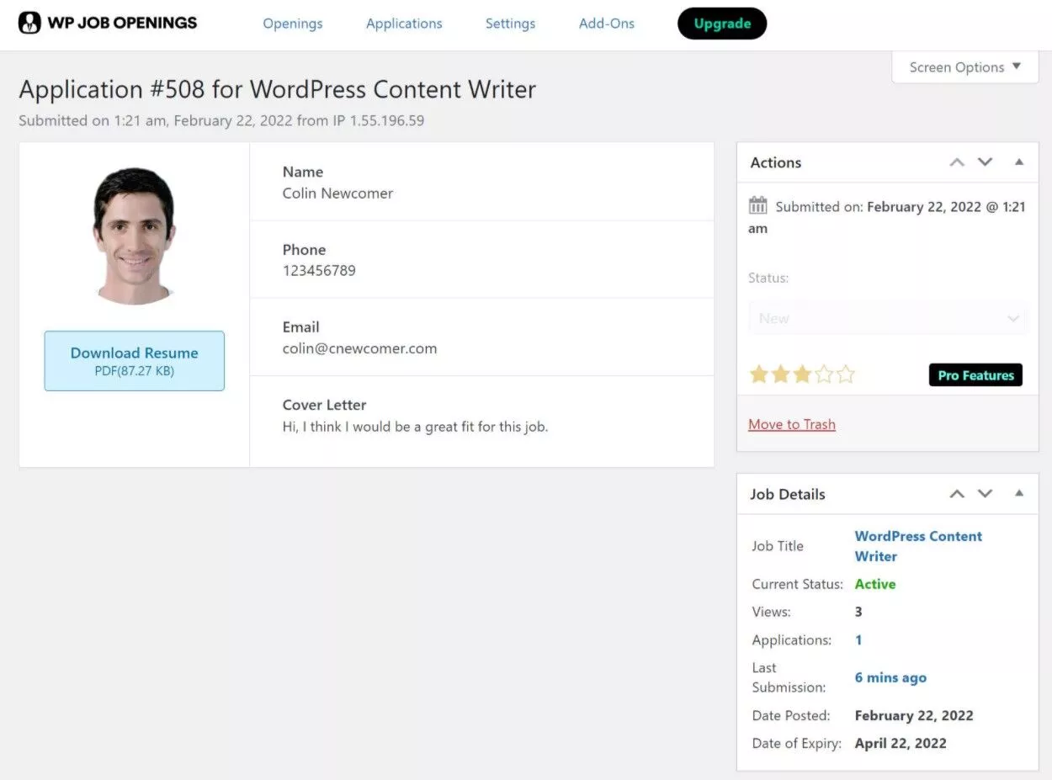Click the submitted from IP subtitle line
Image resolution: width=1052 pixels, height=780 pixels.
[x=221, y=120]
